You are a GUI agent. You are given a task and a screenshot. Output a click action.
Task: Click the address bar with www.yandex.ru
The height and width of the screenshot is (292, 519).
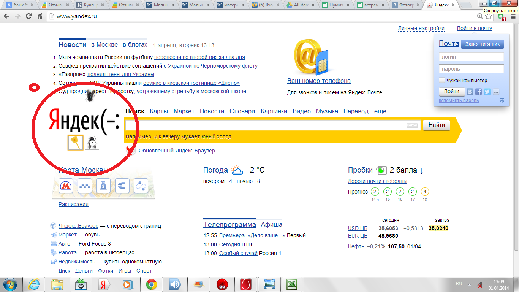pos(262,17)
